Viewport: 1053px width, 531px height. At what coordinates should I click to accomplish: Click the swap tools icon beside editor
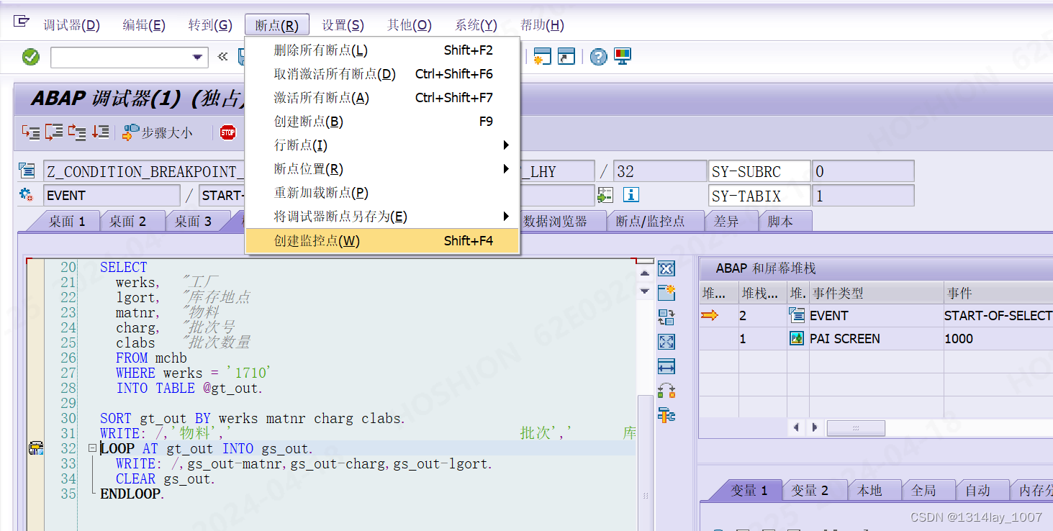pyautogui.click(x=666, y=391)
